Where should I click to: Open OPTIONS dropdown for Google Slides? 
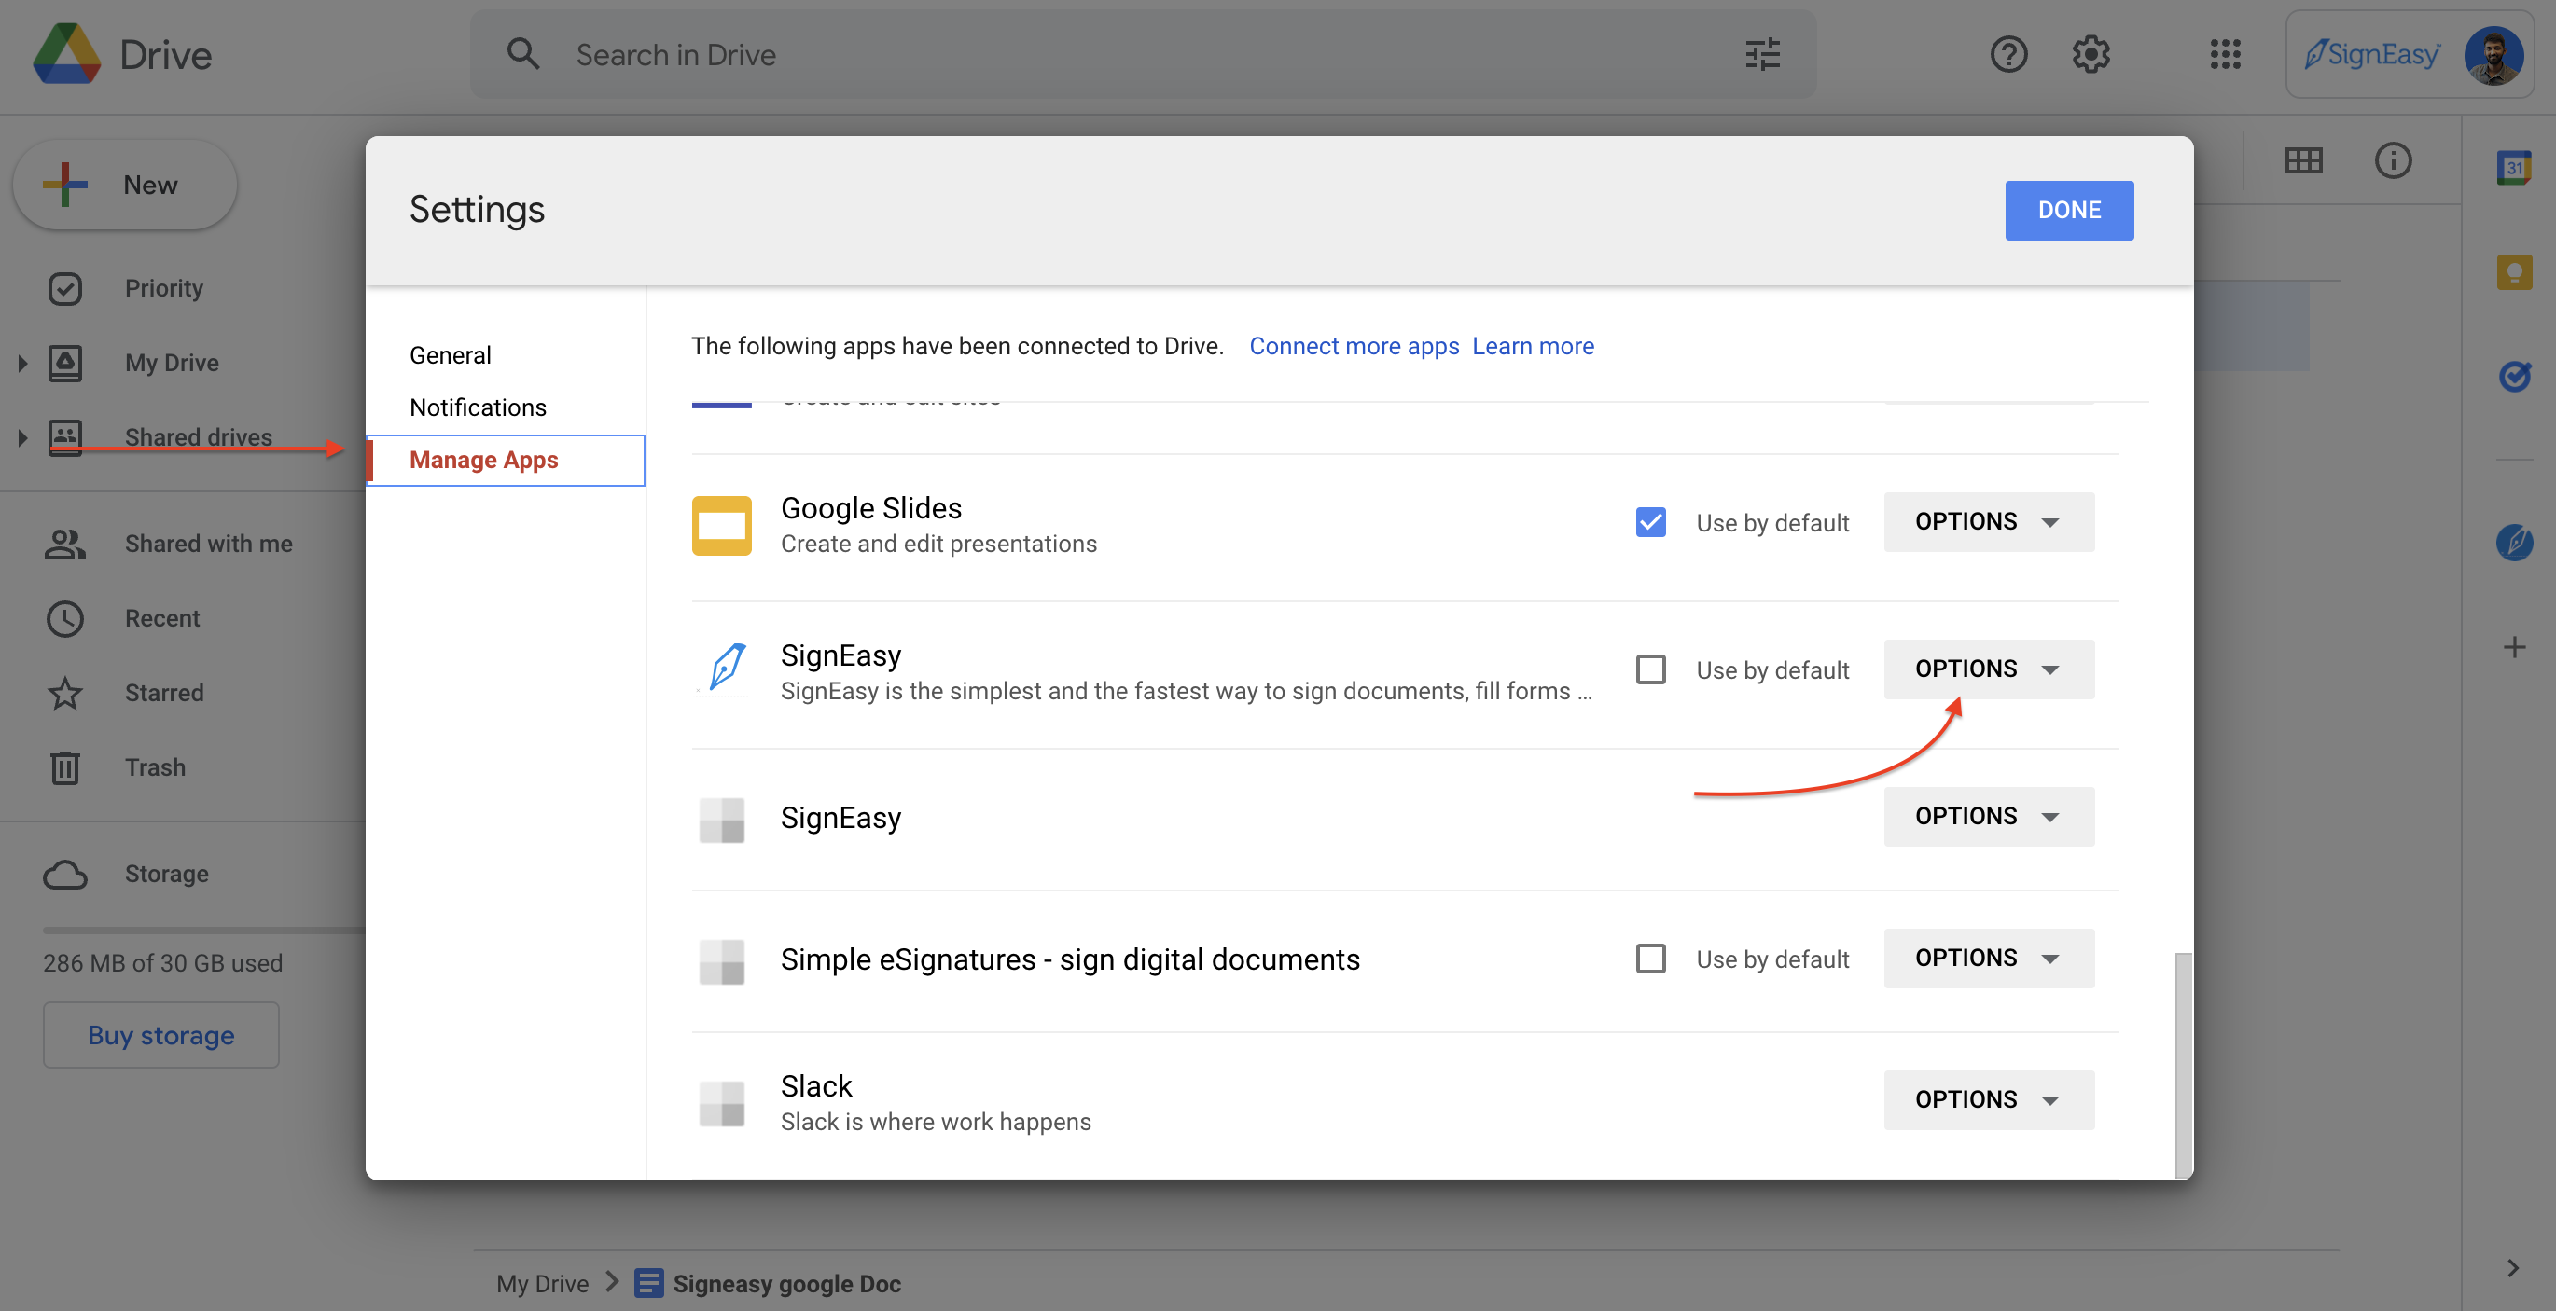[1989, 521]
